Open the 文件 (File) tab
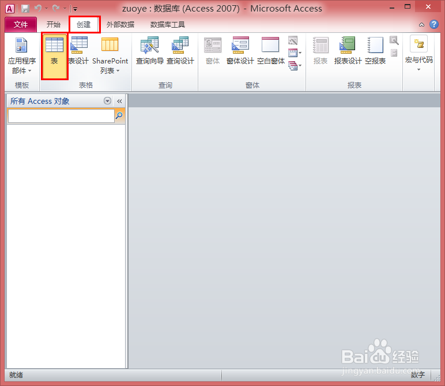The height and width of the screenshot is (386, 445). tap(21, 25)
